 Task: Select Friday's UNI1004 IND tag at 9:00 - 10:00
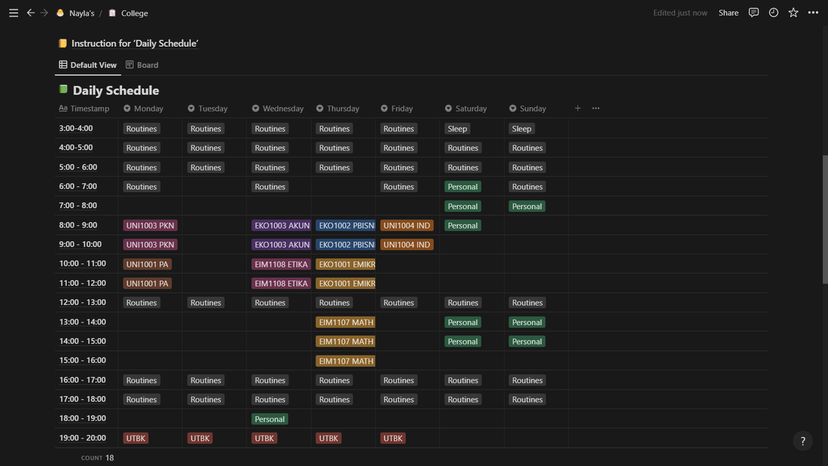click(x=407, y=245)
